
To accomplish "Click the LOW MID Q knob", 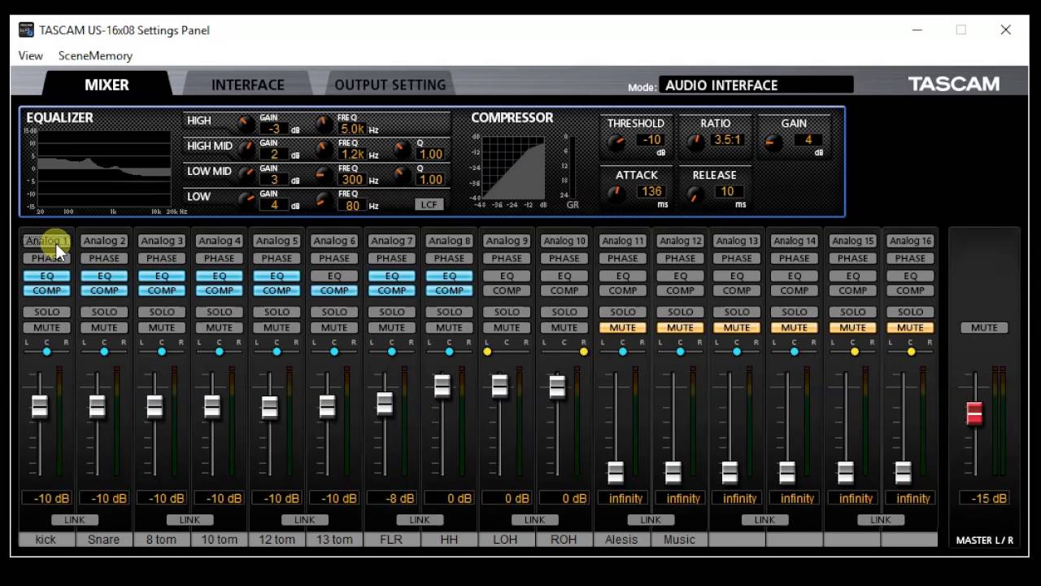I will [402, 175].
